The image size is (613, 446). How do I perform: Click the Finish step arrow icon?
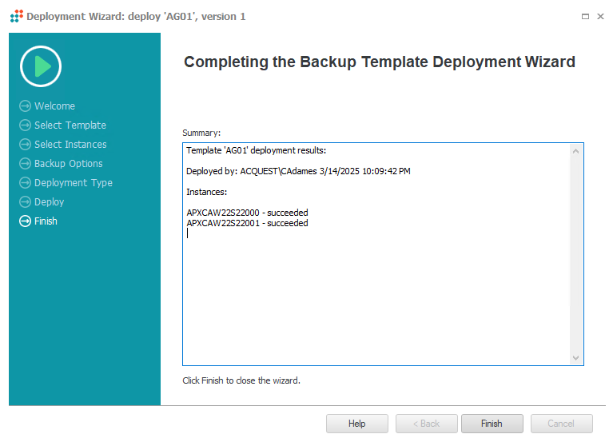[x=25, y=221]
